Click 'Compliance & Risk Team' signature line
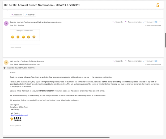 (19, 107)
